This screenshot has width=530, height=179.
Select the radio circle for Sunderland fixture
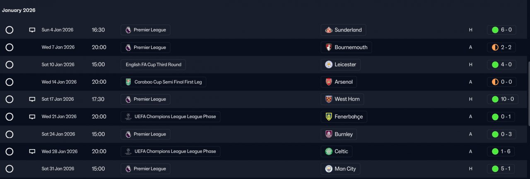click(x=10, y=30)
